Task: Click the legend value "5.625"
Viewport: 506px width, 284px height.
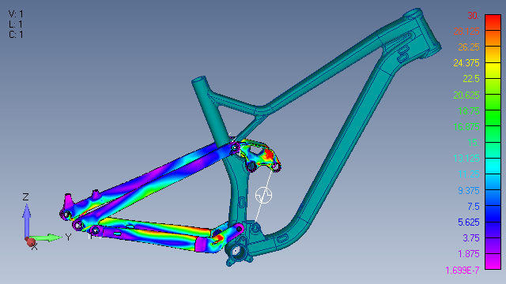Action: pyautogui.click(x=469, y=222)
